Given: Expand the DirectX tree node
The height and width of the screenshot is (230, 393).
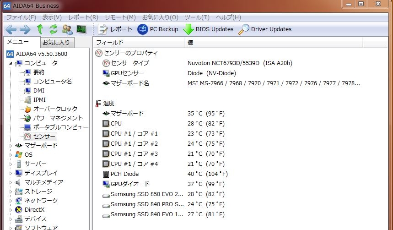Looking at the screenshot, I should coord(11,210).
